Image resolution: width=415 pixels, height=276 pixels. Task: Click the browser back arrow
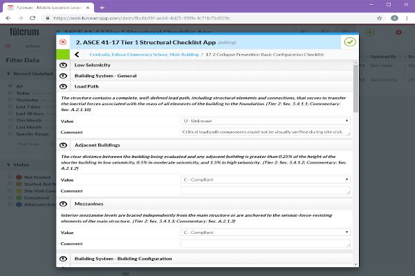8,19
